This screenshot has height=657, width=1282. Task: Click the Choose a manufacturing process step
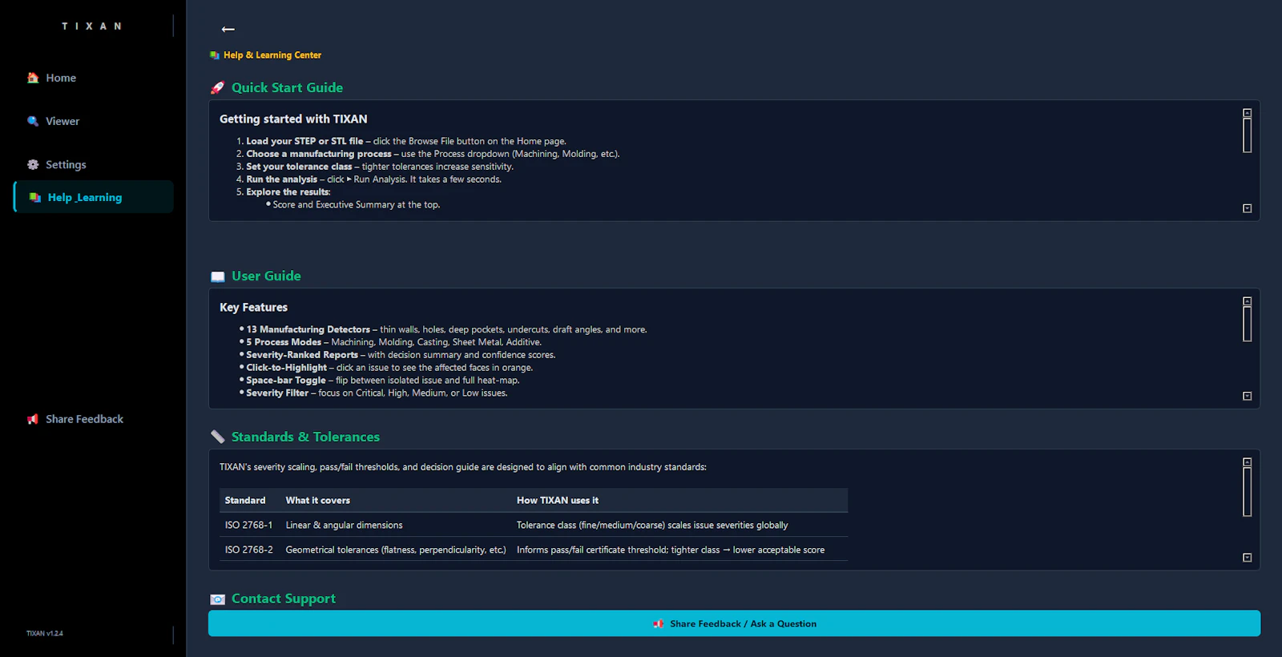[433, 154]
